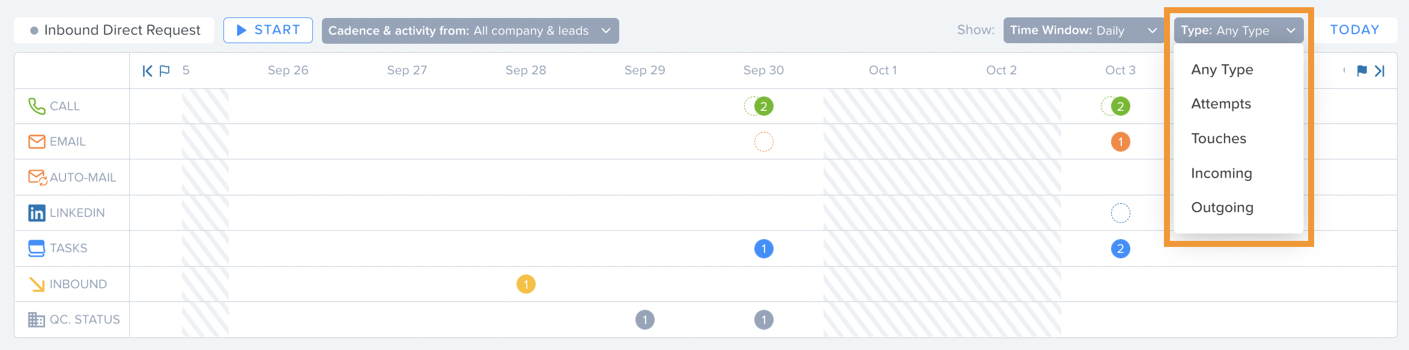Jump to last date arrow icon
Screen dimensions: 1409x350
(x=1380, y=71)
